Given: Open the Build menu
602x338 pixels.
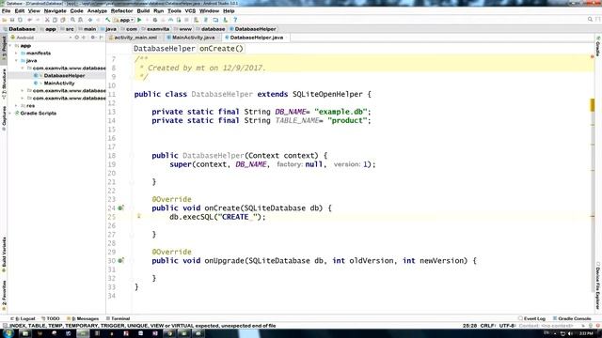Looking at the screenshot, I should pos(143,11).
